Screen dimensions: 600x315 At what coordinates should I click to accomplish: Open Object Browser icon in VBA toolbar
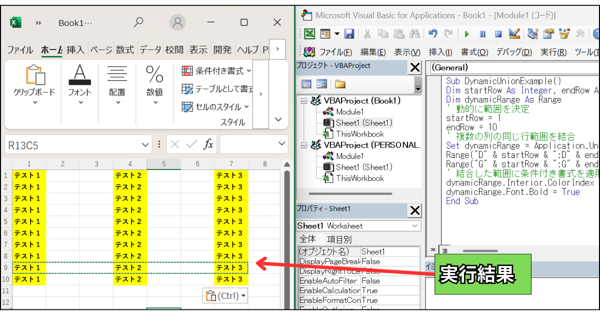pos(564,34)
